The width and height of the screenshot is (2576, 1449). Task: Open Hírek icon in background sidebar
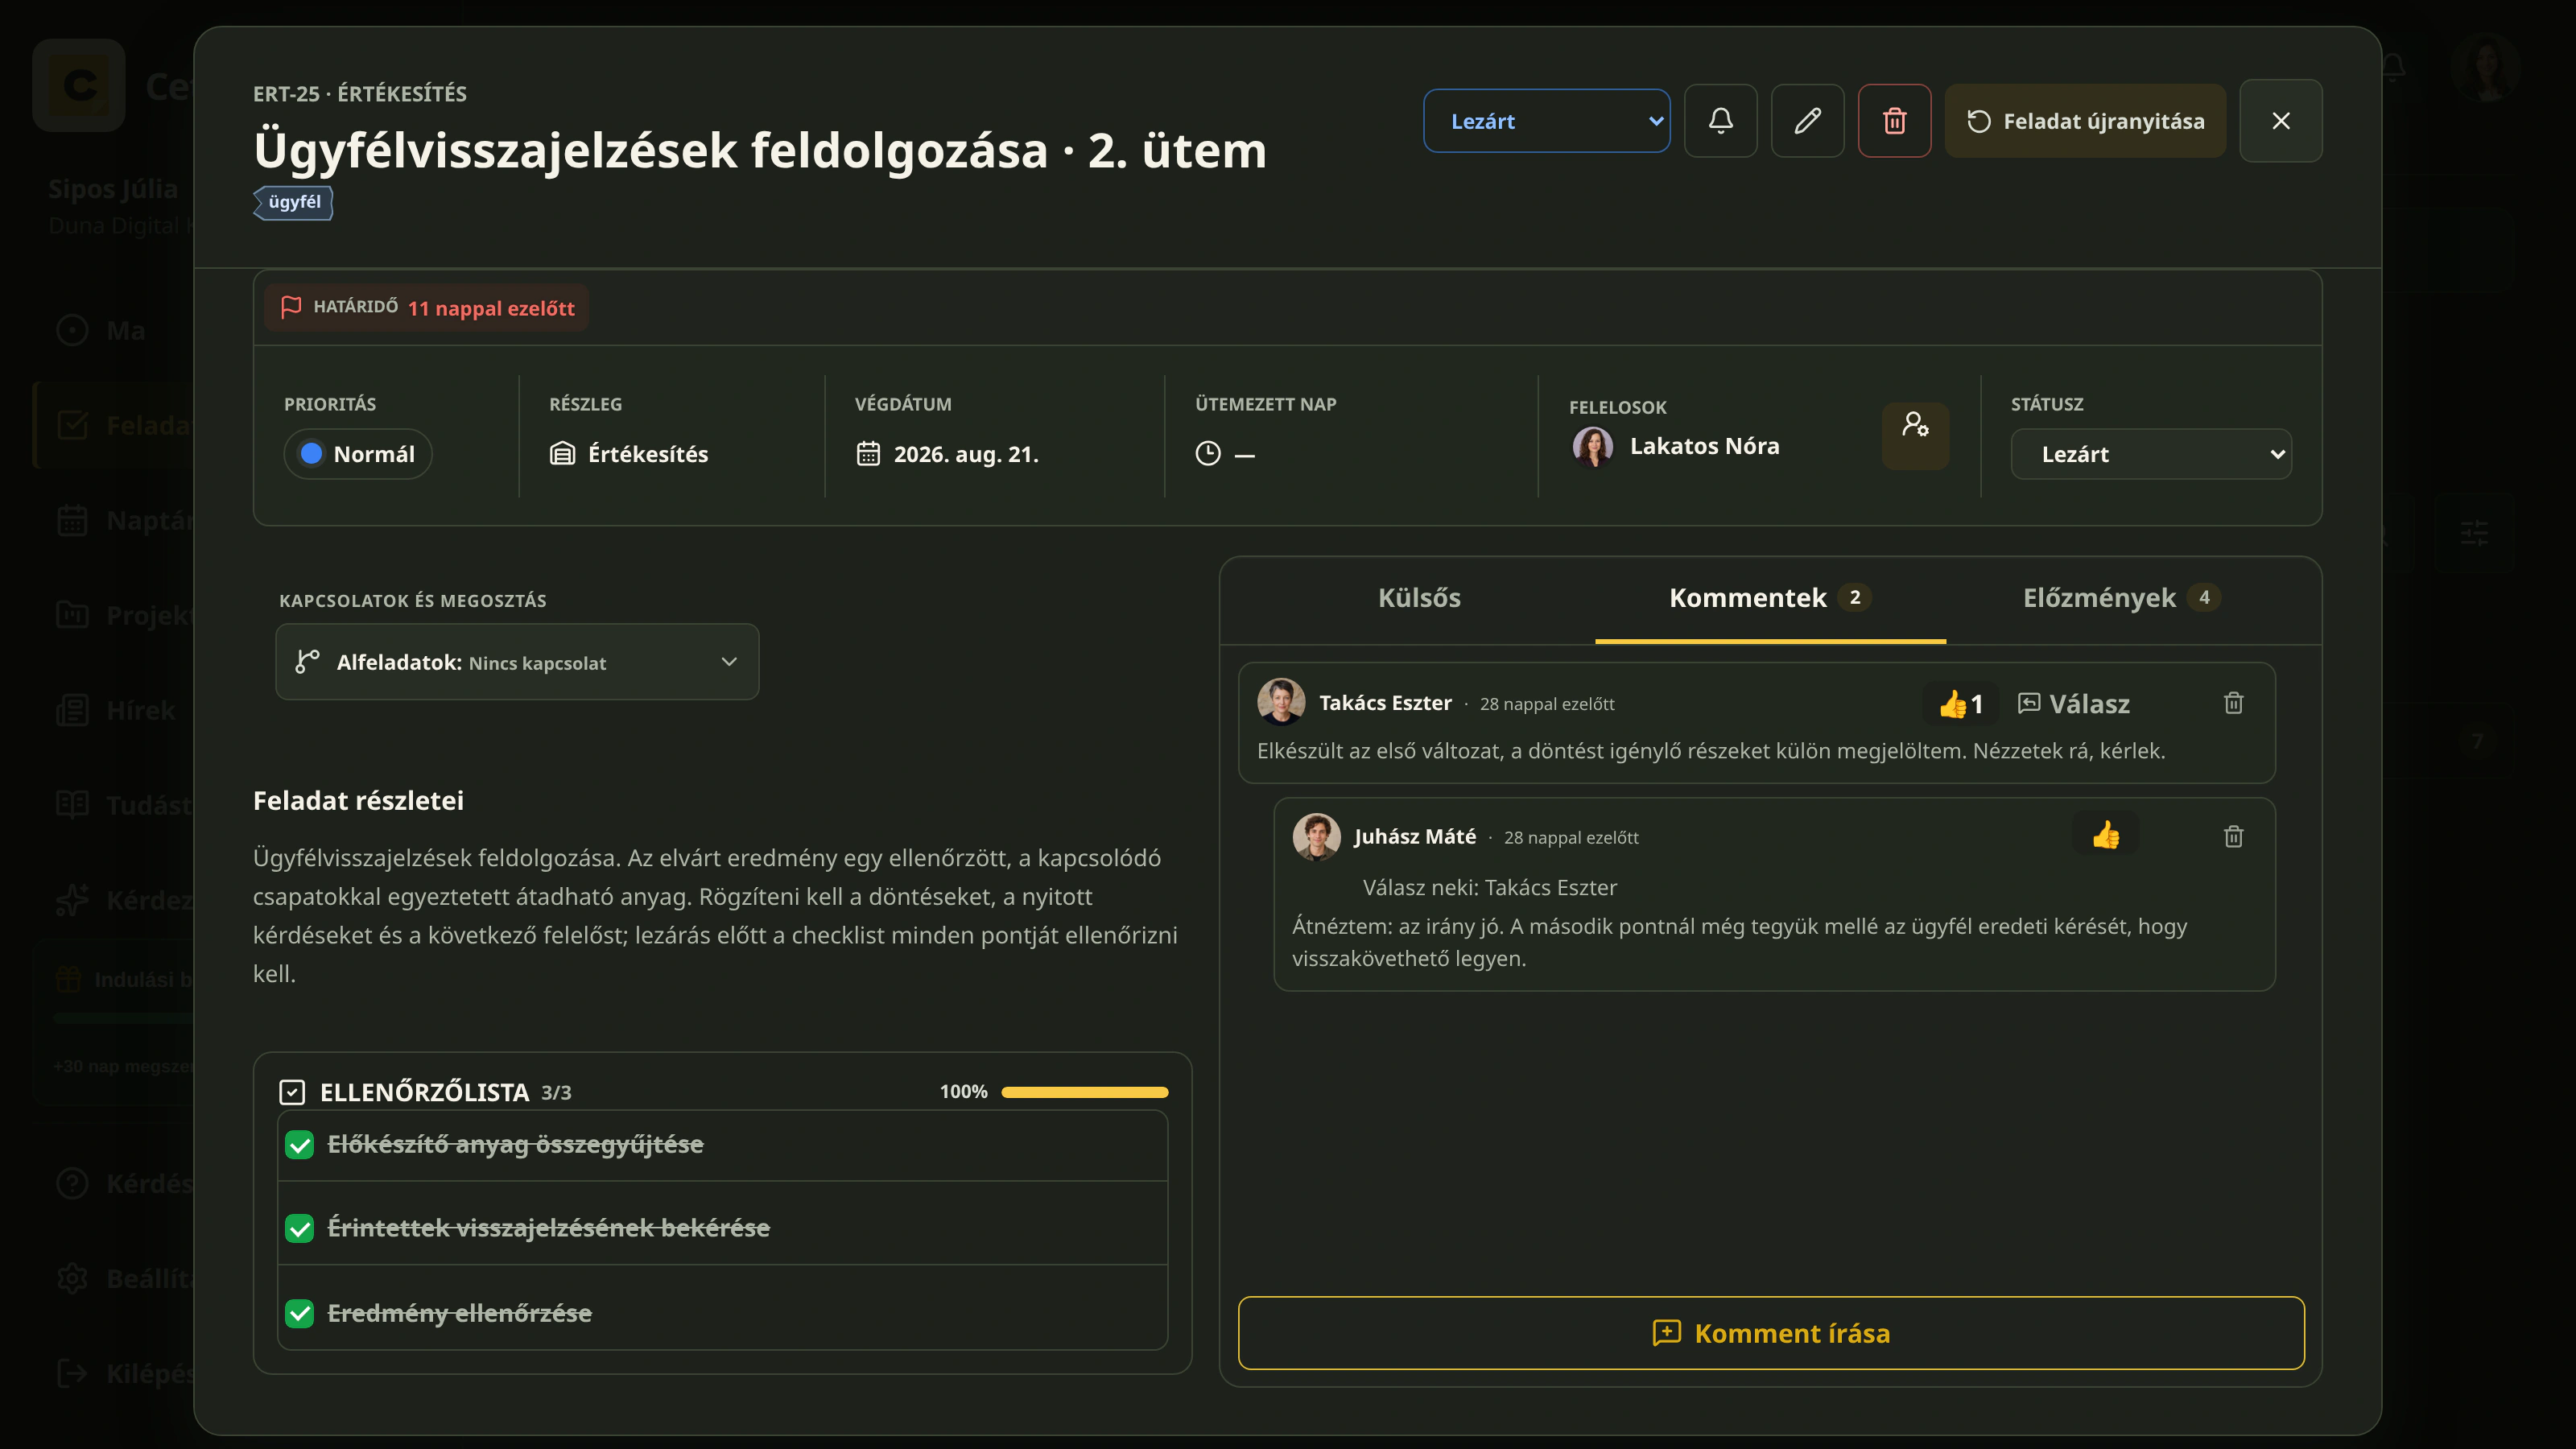[x=72, y=710]
